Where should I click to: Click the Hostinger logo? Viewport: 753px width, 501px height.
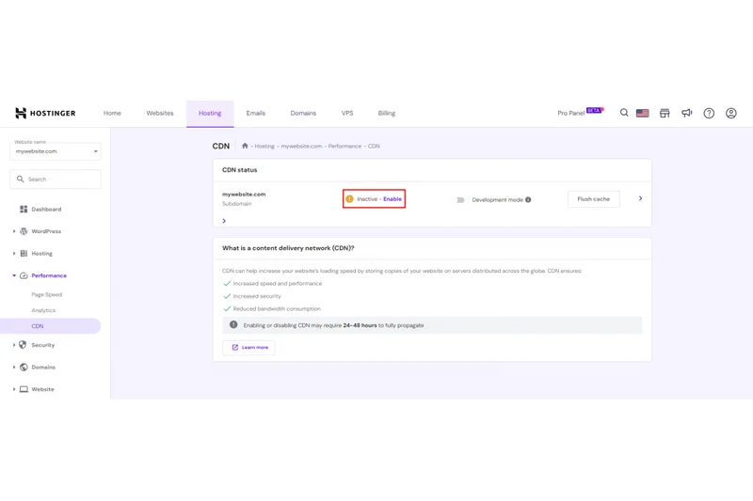tap(45, 113)
